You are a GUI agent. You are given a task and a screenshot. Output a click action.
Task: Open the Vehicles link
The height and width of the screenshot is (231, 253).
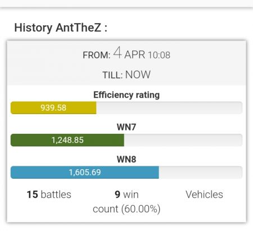(x=204, y=194)
